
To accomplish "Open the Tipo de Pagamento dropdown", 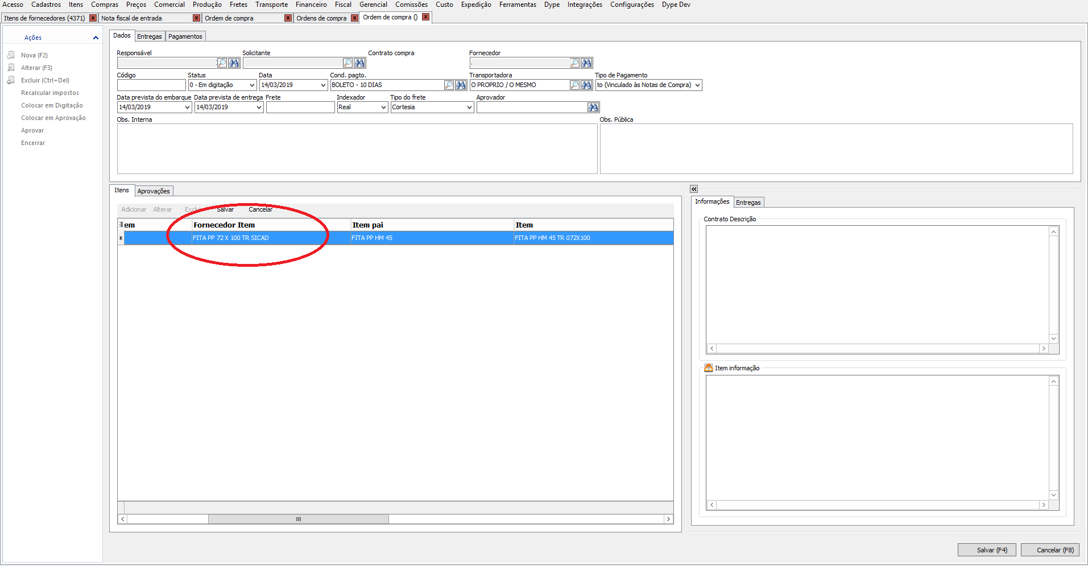I will tap(697, 85).
